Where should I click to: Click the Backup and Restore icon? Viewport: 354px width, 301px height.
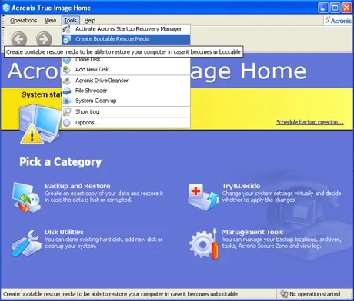click(26, 197)
